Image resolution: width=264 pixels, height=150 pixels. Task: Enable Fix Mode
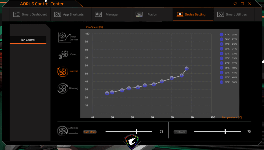tap(180, 132)
